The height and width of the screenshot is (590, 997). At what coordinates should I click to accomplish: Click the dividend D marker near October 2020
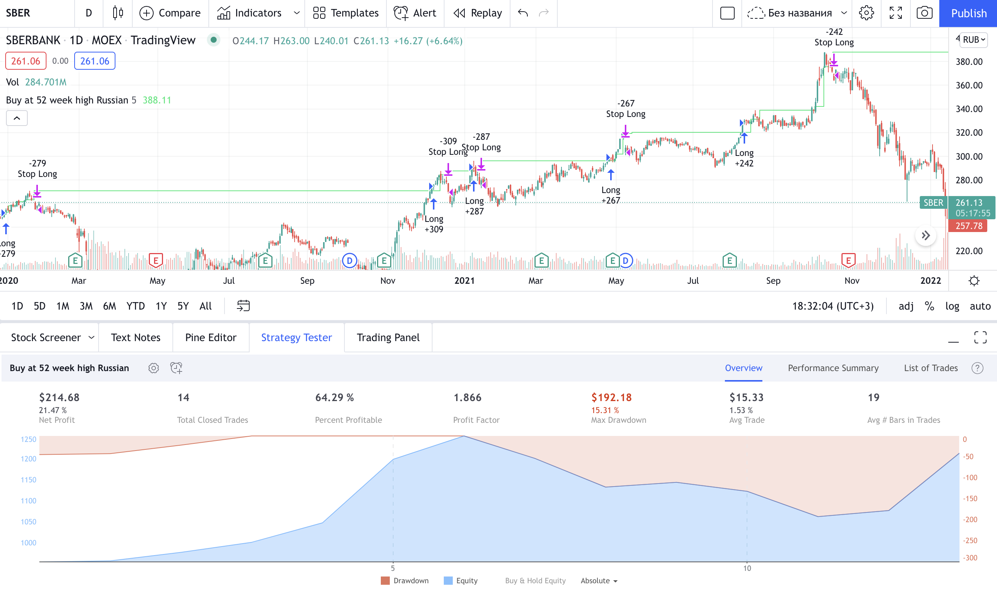[x=349, y=261]
